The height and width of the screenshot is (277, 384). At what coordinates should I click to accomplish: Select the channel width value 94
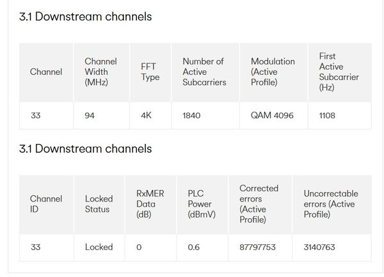click(90, 116)
